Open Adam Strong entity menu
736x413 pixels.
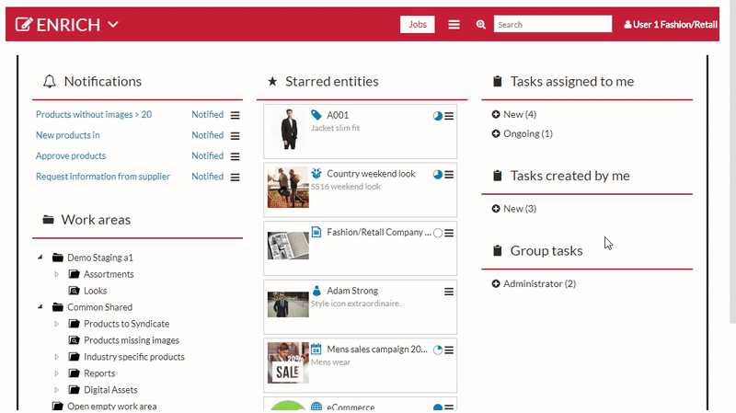449,292
